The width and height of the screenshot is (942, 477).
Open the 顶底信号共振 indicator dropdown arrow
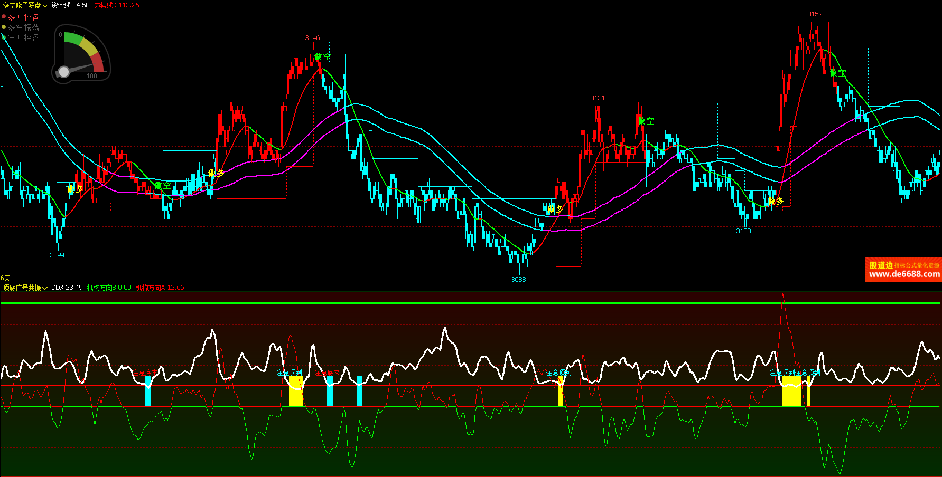(45, 288)
